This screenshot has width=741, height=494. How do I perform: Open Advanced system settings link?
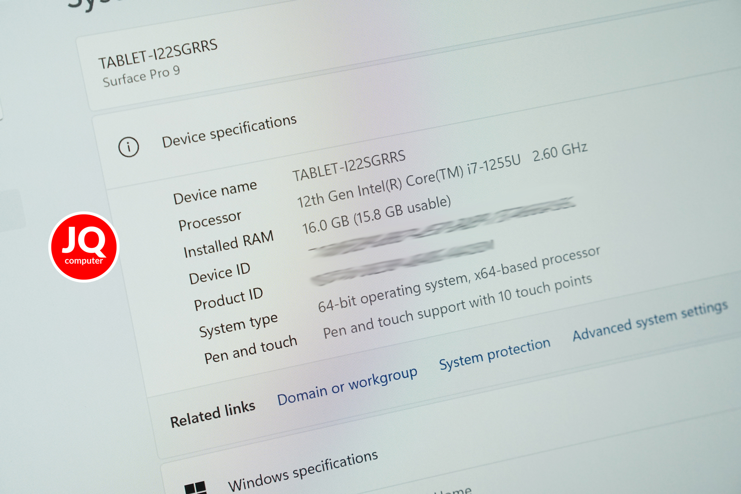pos(650,320)
